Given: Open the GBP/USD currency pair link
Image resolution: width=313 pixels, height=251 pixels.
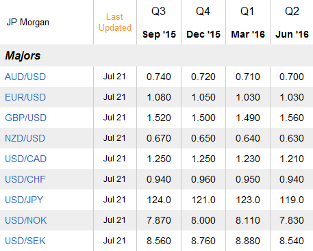Looking at the screenshot, I should tap(26, 118).
